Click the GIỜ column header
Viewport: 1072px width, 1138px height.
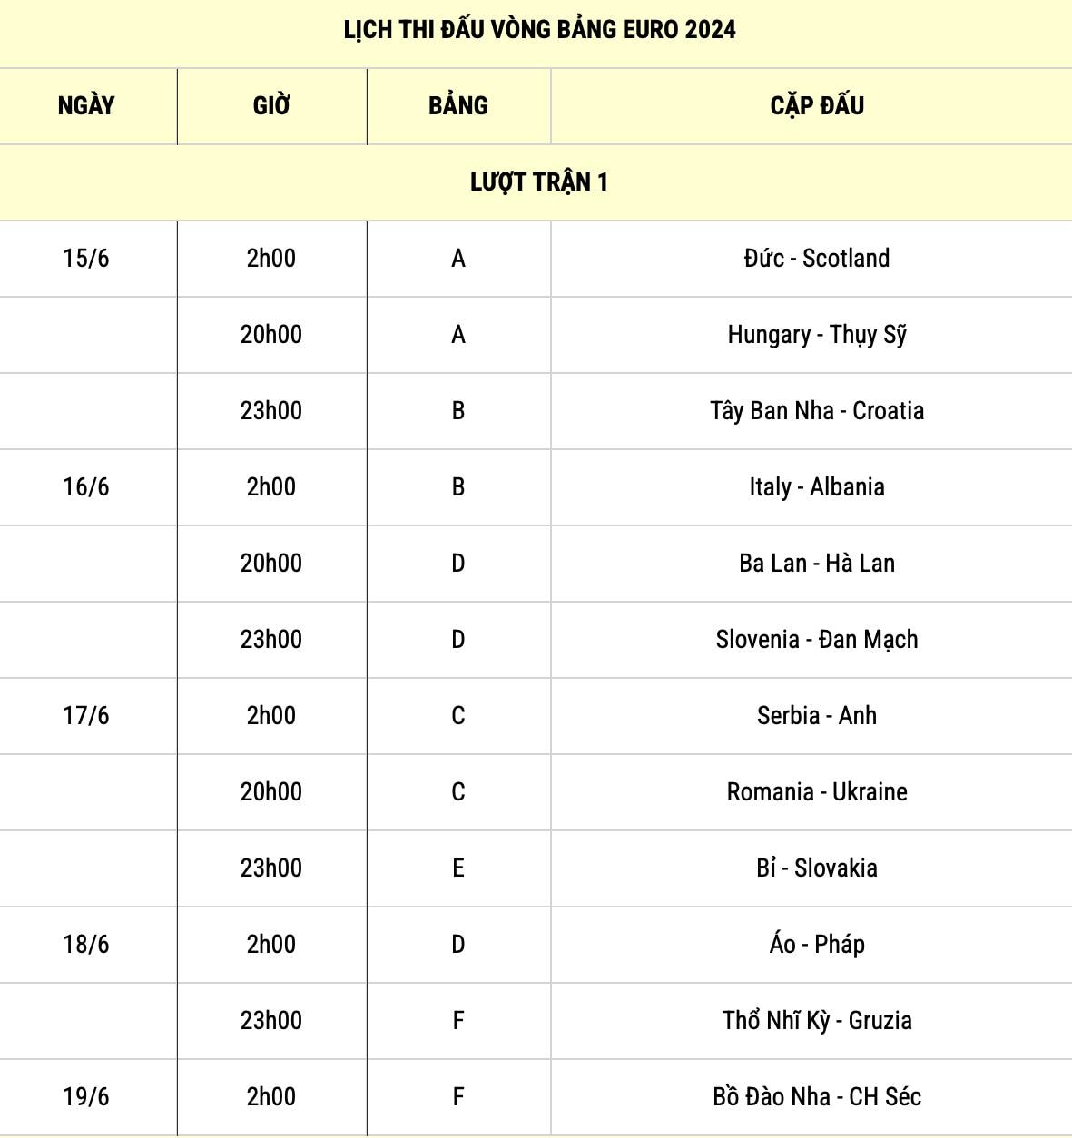[271, 106]
